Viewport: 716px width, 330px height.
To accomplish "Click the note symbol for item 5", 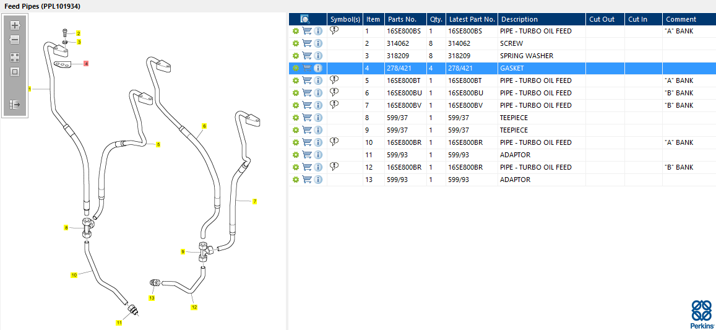I will (x=334, y=80).
